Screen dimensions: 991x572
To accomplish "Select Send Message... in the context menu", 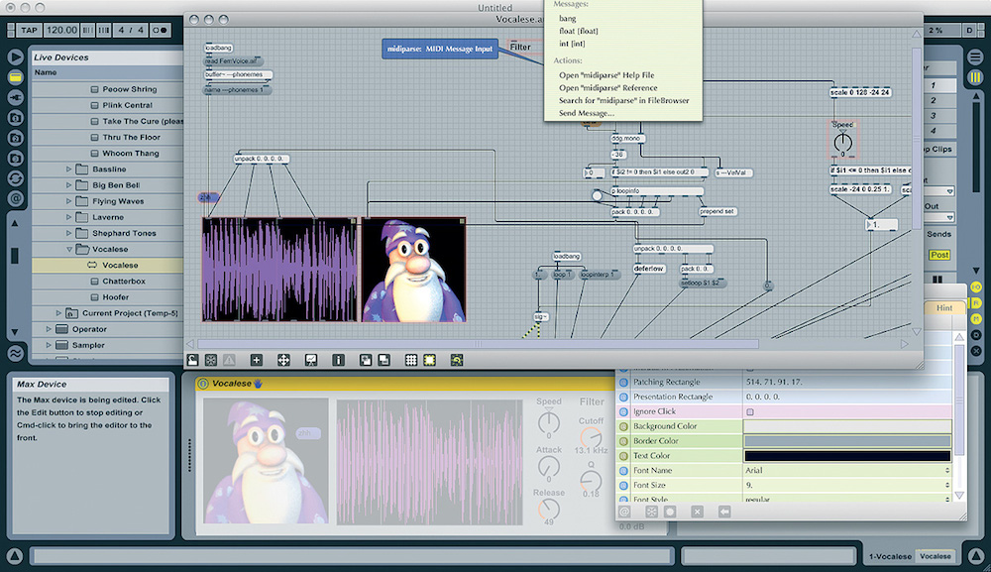I will click(587, 113).
